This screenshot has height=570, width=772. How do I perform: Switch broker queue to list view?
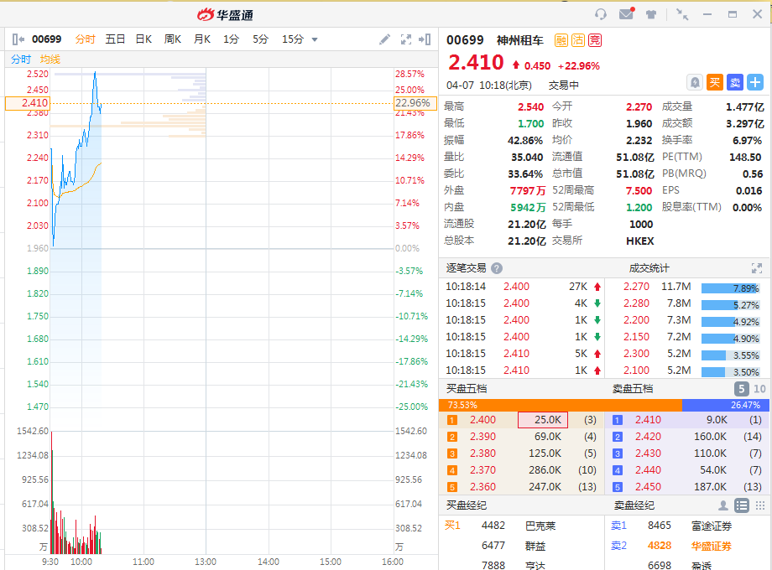[x=741, y=505]
